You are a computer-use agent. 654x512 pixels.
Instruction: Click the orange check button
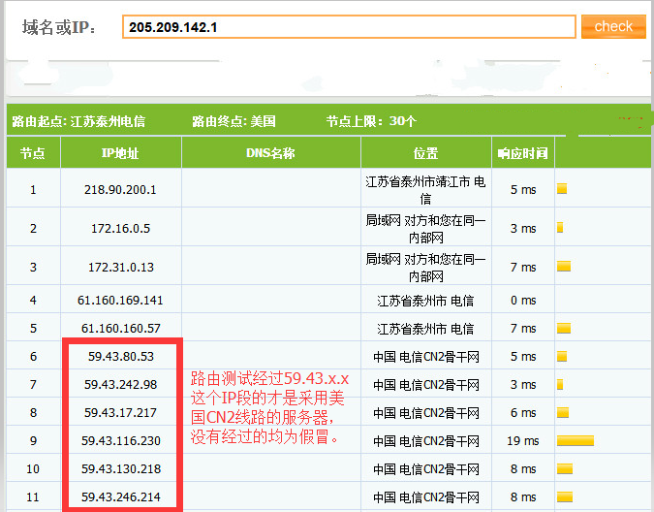click(x=612, y=27)
